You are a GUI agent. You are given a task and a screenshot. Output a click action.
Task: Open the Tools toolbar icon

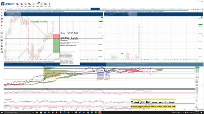point(25,4)
